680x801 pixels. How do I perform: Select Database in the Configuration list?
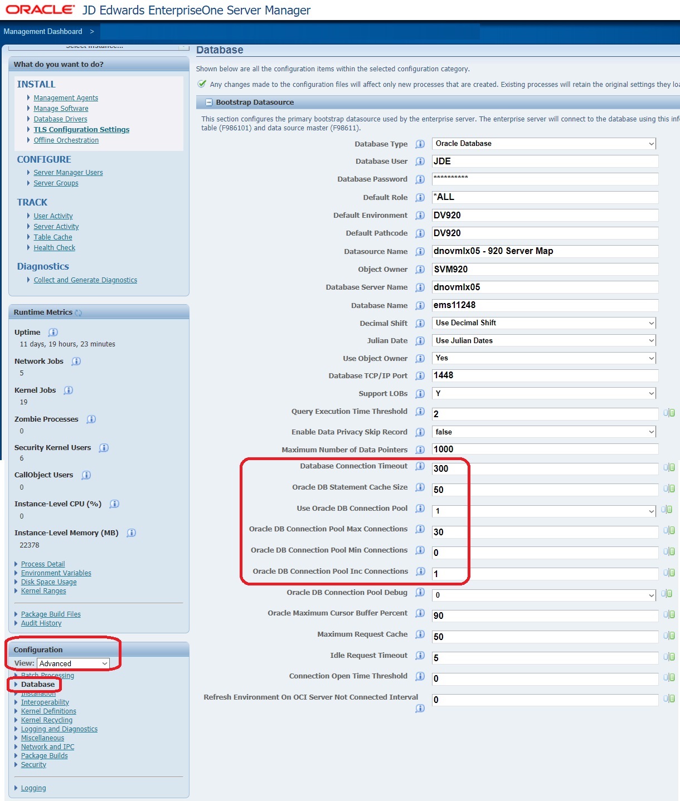(38, 685)
